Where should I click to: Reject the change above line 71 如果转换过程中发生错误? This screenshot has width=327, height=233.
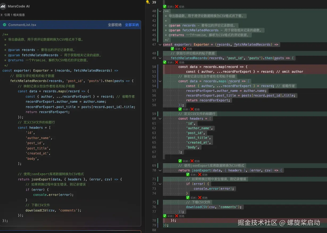tap(203, 175)
